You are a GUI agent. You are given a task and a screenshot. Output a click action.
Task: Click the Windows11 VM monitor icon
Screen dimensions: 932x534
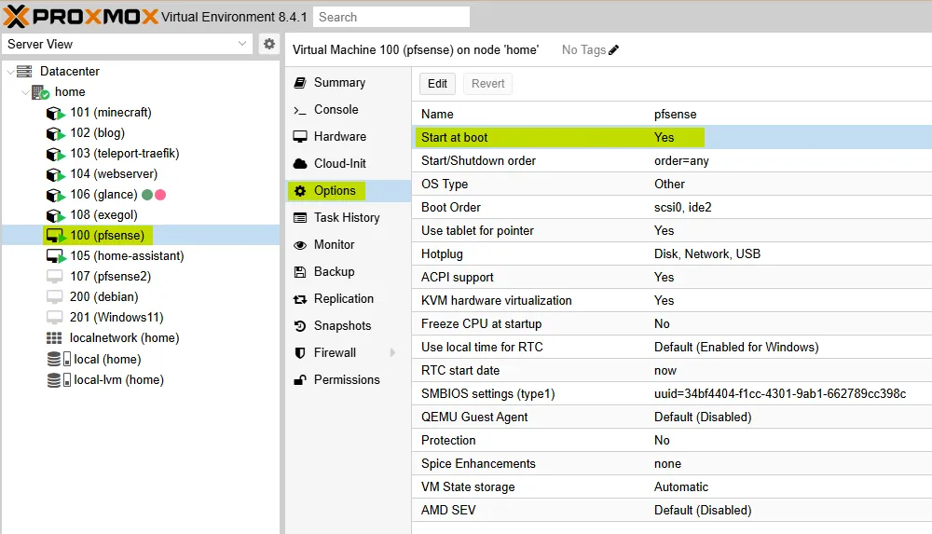tap(55, 318)
